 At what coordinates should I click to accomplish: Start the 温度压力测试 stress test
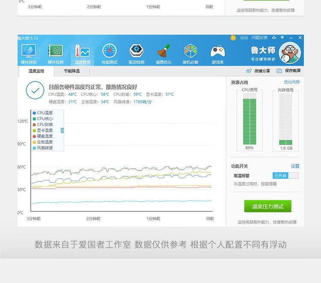click(267, 206)
